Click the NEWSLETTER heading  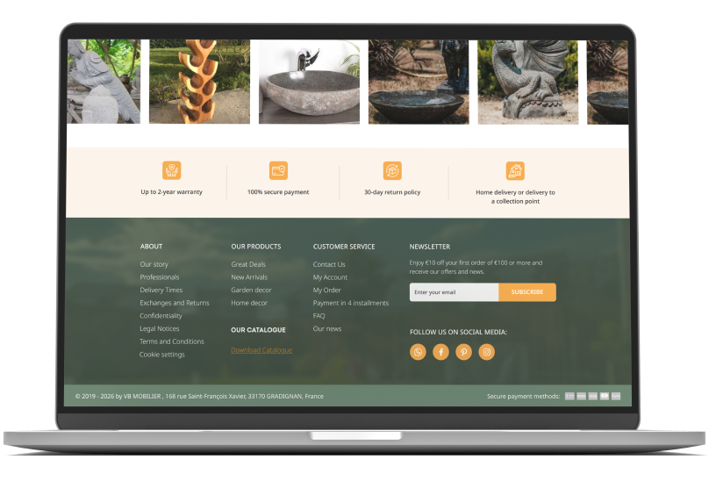tap(430, 247)
